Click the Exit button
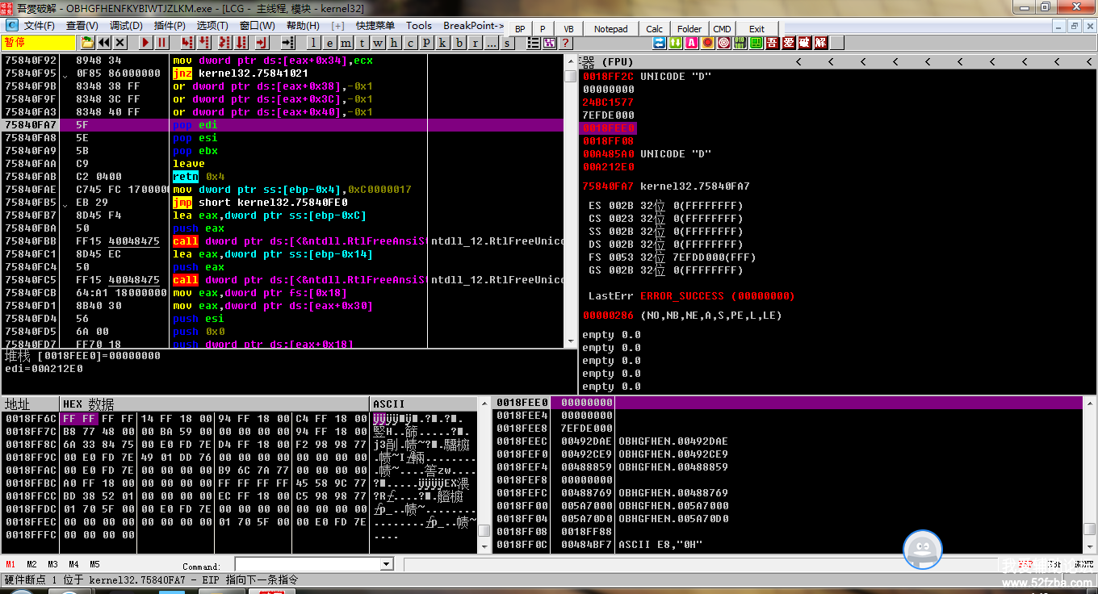This screenshot has width=1098, height=594. tap(756, 29)
